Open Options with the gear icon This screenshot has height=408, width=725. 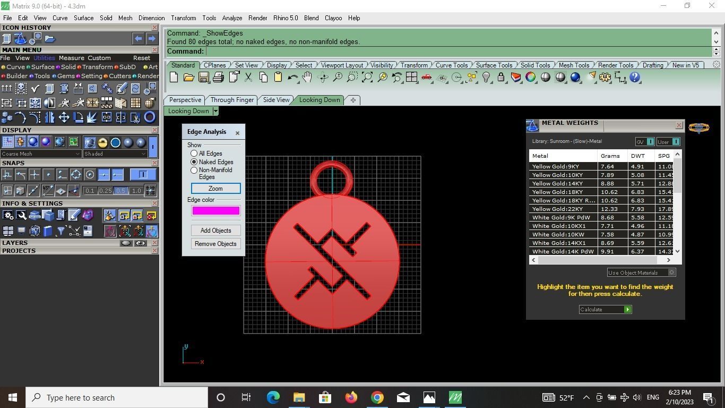click(x=605, y=78)
